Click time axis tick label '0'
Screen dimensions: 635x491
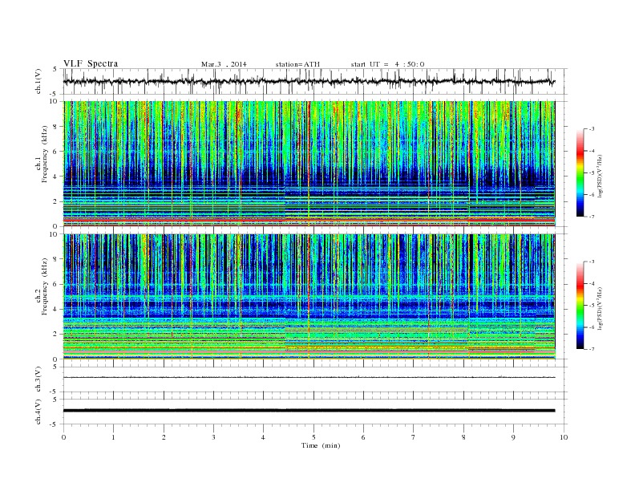[x=63, y=437]
